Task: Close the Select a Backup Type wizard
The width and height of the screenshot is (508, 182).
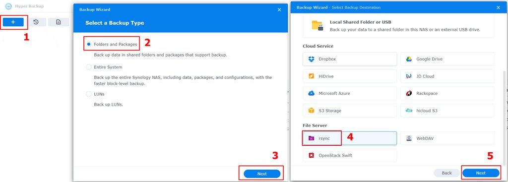Action: 279,10
